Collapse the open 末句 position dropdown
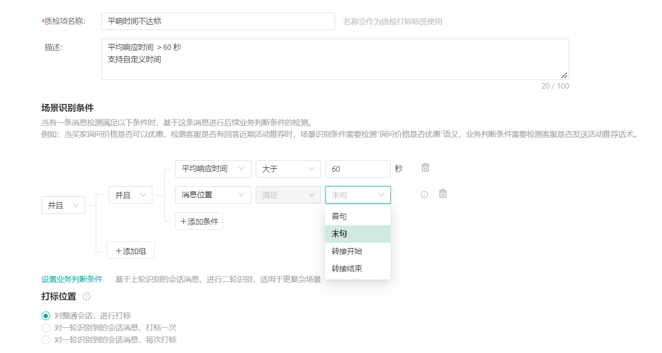Image resolution: width=662 pixels, height=353 pixels. [x=358, y=195]
